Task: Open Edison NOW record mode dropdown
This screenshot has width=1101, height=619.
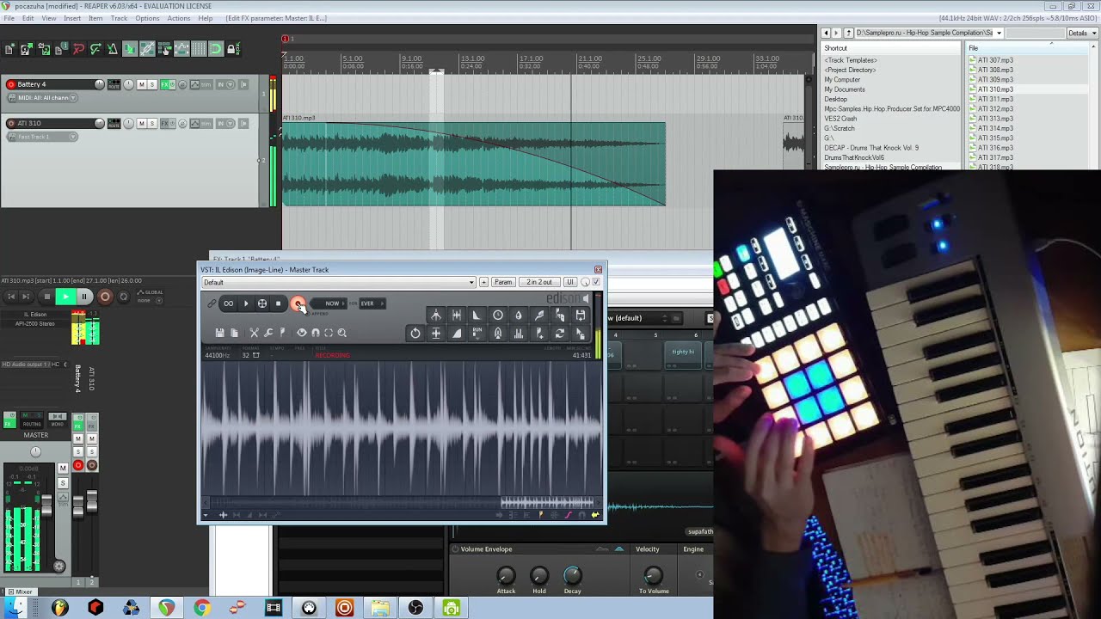Action: click(x=330, y=303)
